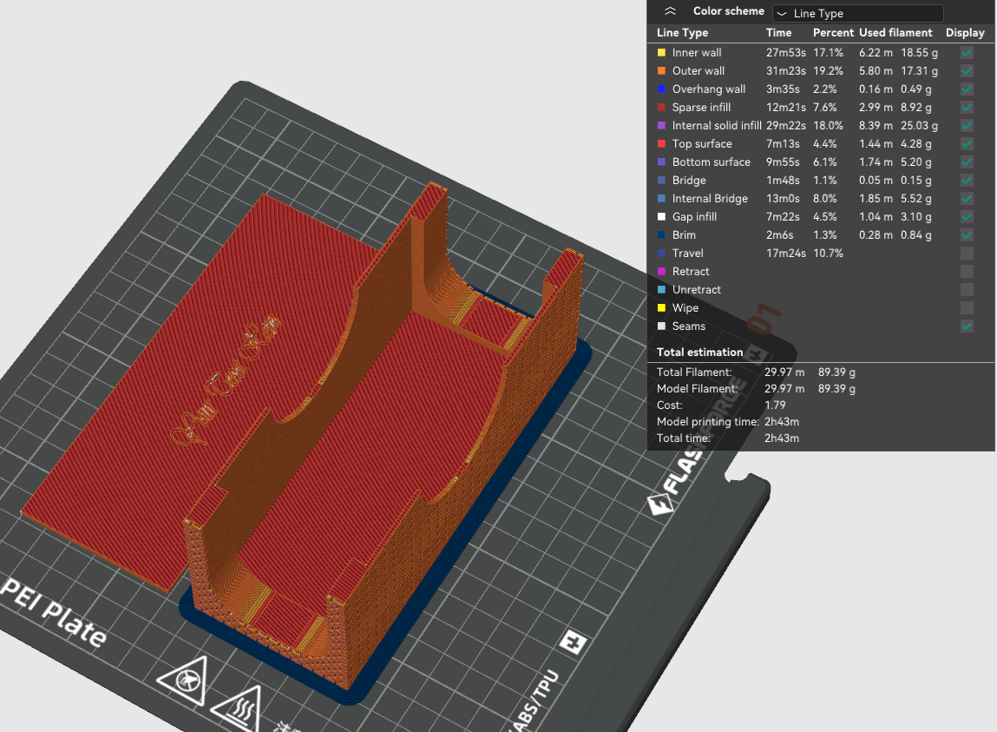Click the yellow Inner wall color swatch
Viewport: 997px width, 732px height.
[x=661, y=53]
